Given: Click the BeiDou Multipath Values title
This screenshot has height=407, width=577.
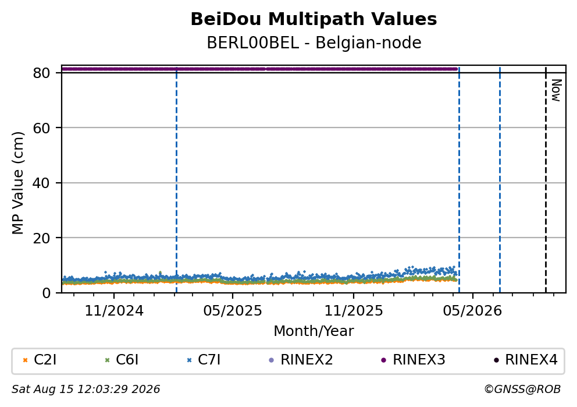Looking at the screenshot, I should (314, 19).
